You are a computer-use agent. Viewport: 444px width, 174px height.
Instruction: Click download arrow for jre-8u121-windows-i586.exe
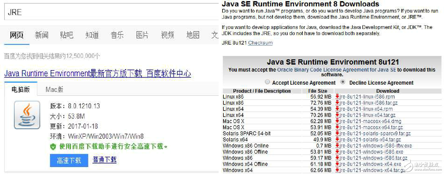click(337, 152)
